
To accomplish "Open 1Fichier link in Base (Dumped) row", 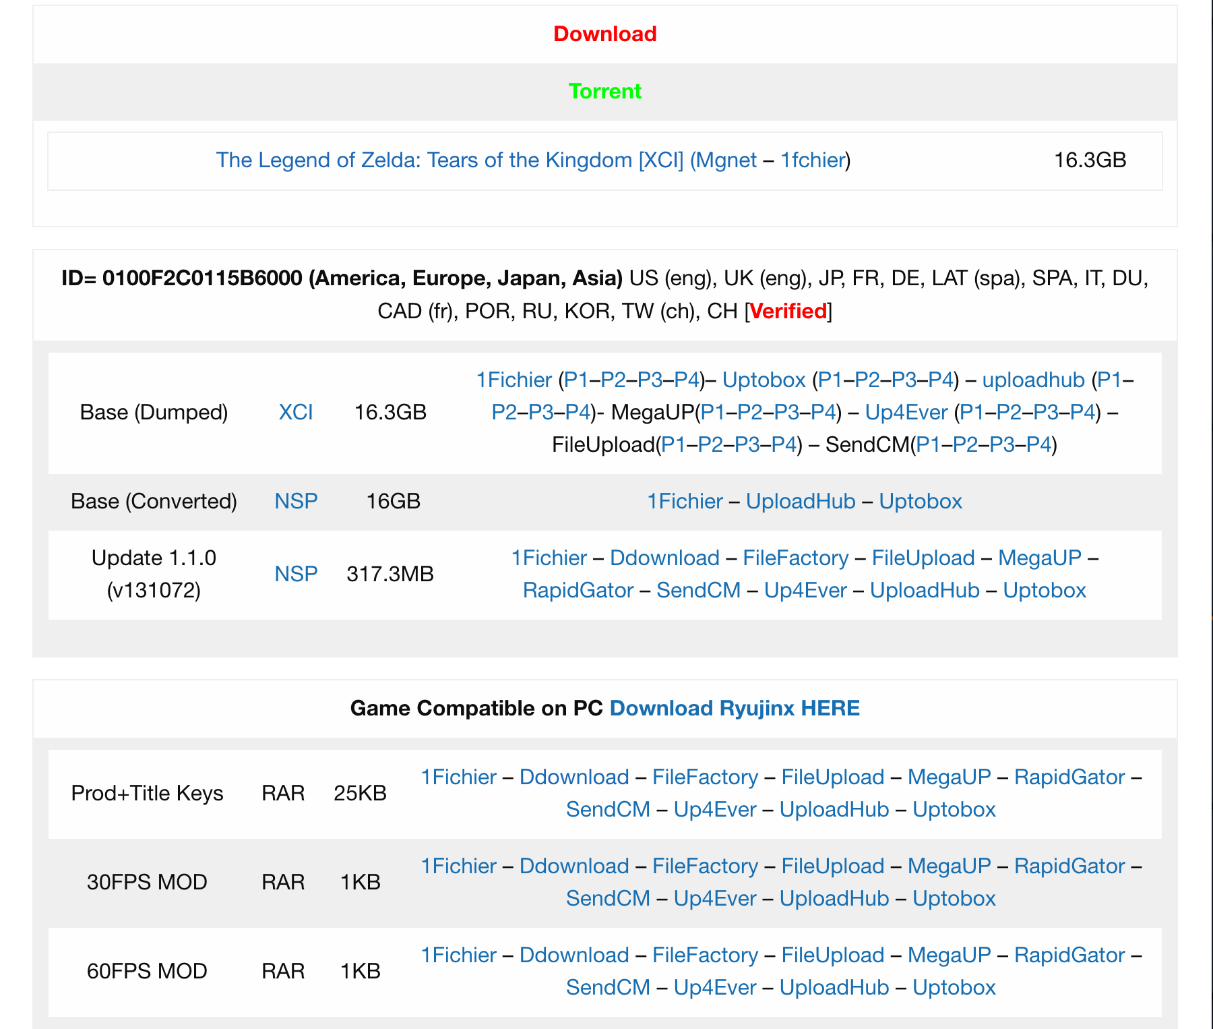I will 514,380.
